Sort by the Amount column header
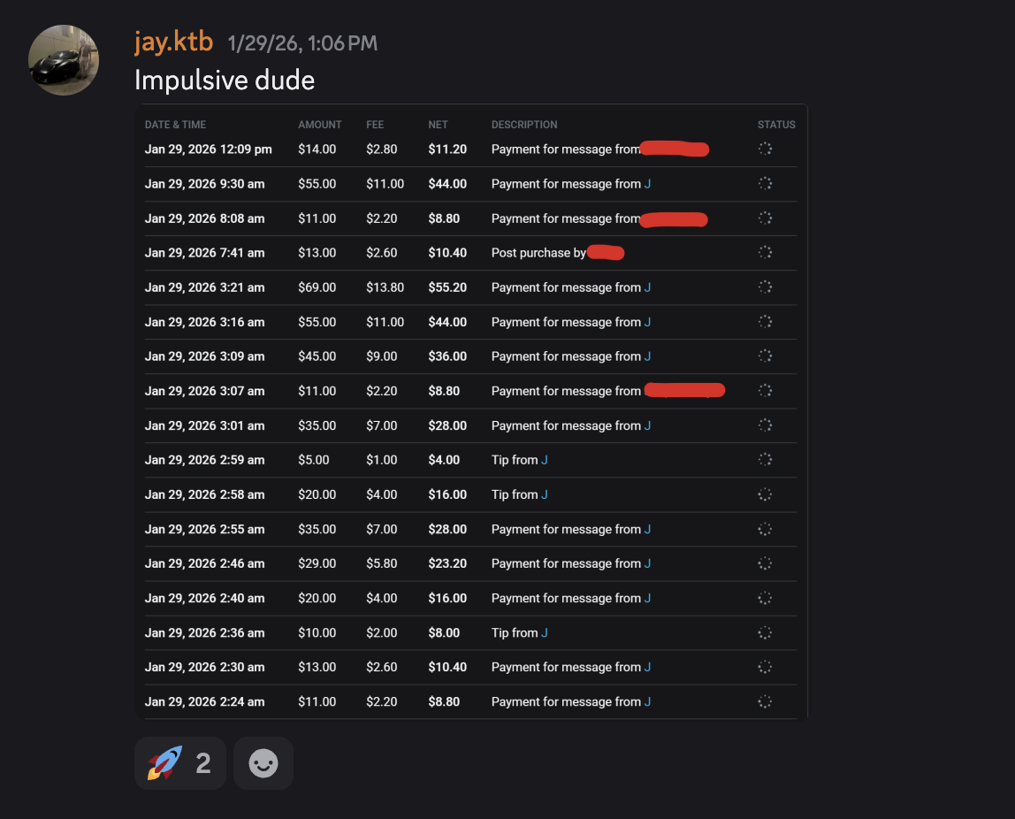 click(x=320, y=125)
